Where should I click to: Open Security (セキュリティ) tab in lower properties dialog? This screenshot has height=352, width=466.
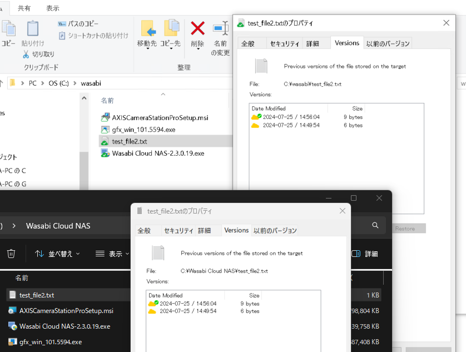click(179, 231)
